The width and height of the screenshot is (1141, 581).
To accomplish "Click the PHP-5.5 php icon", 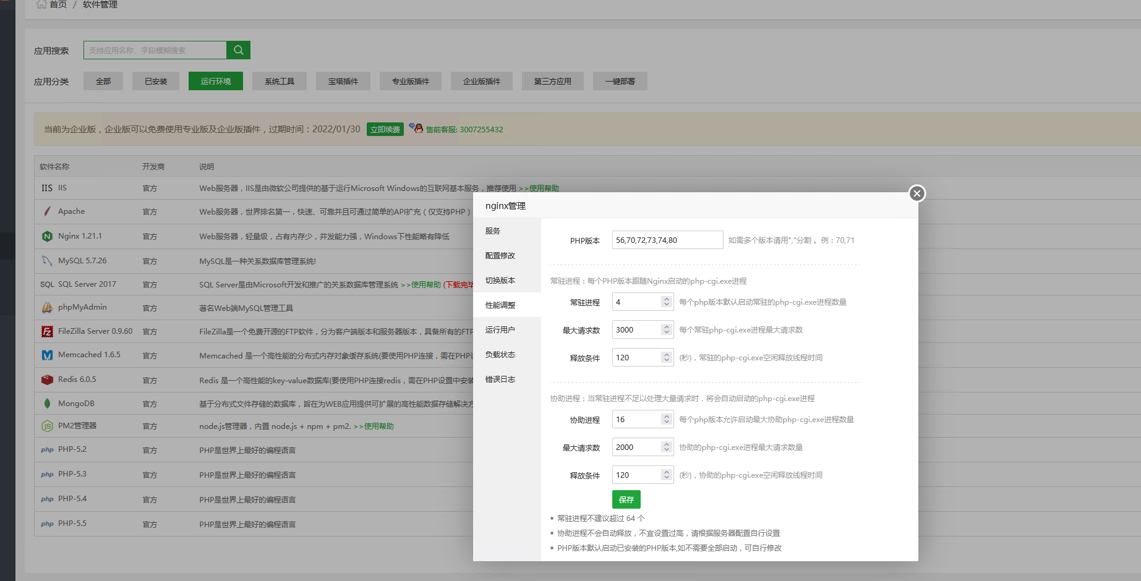I will (47, 524).
